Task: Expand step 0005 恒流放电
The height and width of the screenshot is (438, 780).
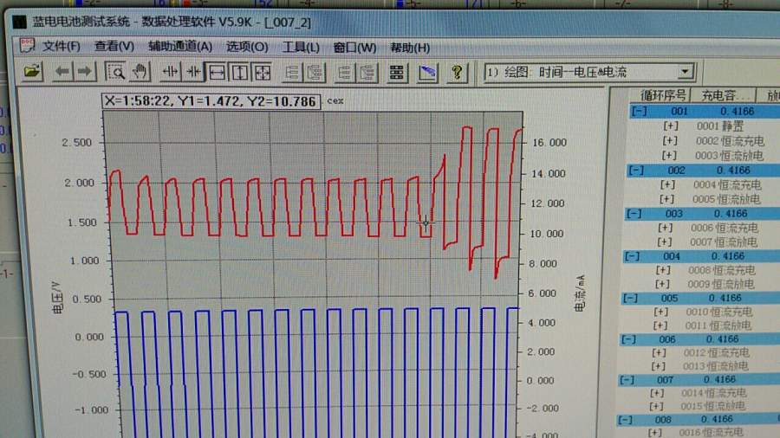Action: pos(666,199)
